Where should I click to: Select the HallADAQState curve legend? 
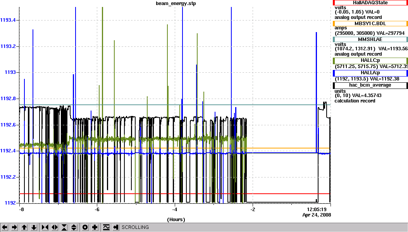[370, 3]
